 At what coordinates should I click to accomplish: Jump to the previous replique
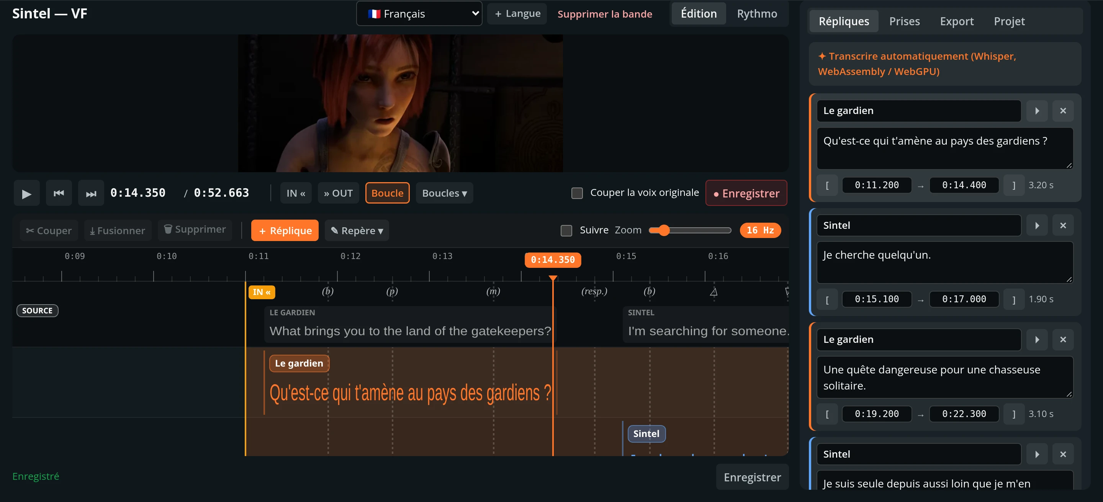click(x=59, y=193)
